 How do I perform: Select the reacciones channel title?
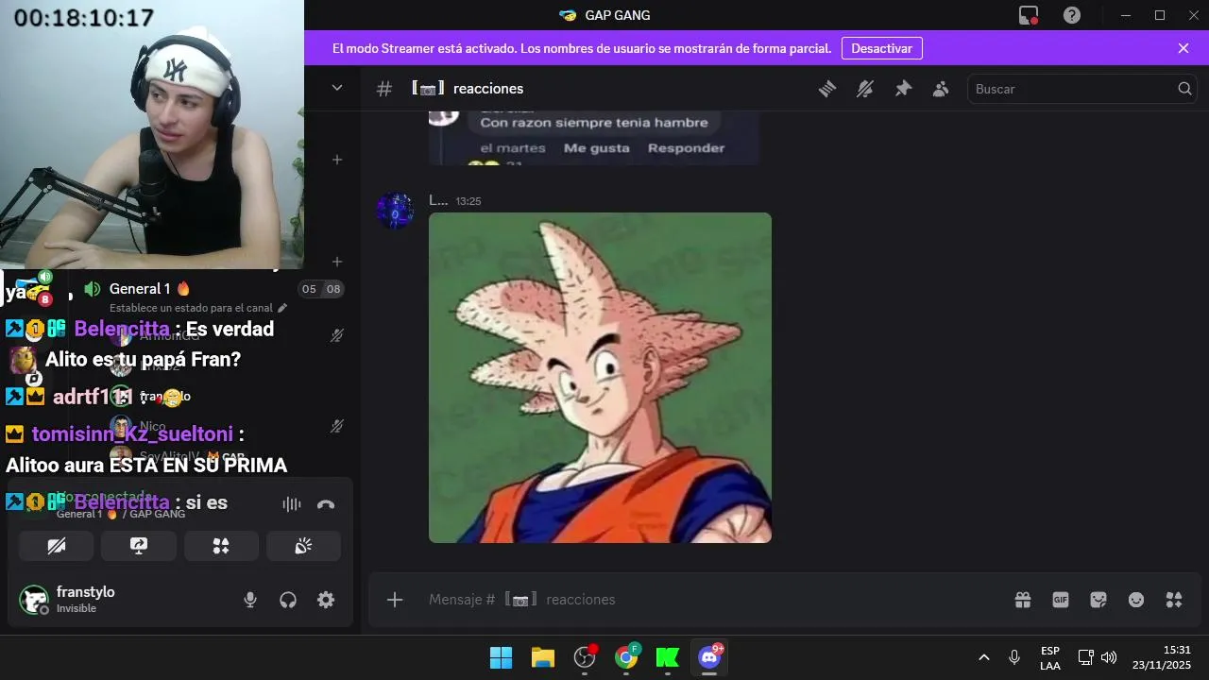click(x=488, y=89)
